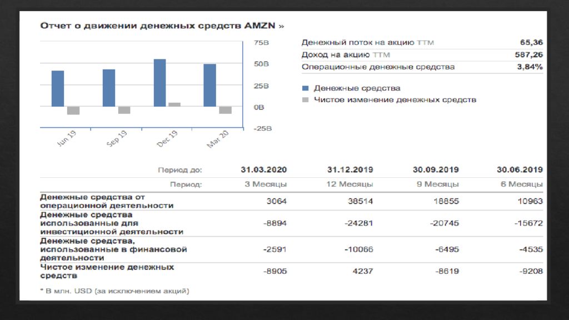The image size is (569, 320).
Task: Click the 30.09.2019 column header
Action: (436, 170)
